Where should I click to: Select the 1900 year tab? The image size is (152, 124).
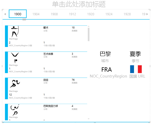18,14
